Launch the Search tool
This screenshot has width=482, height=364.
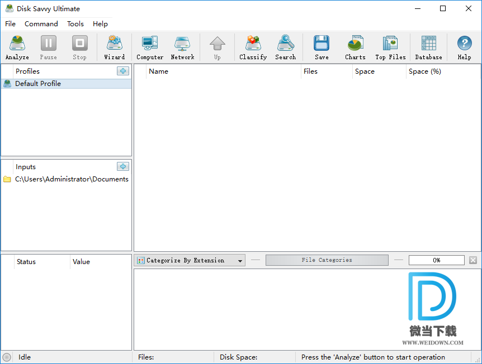(x=286, y=47)
